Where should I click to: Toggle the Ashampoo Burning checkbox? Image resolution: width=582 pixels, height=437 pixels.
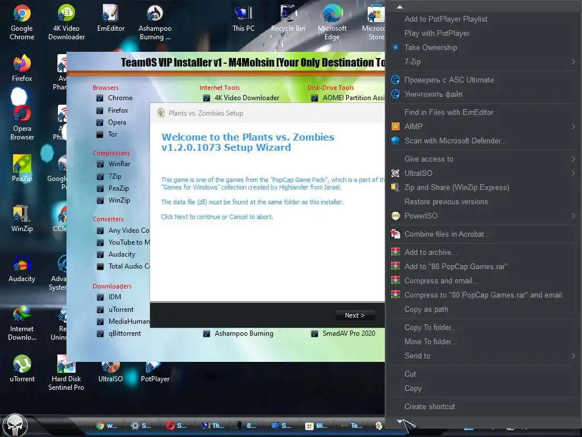[x=206, y=333]
